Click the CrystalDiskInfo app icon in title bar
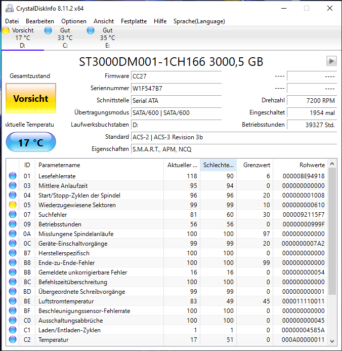Image resolution: width=342 pixels, height=351 pixels. (x=10, y=8)
